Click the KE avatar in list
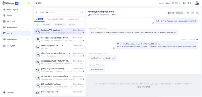The width and height of the screenshot is (202, 97). (38, 31)
